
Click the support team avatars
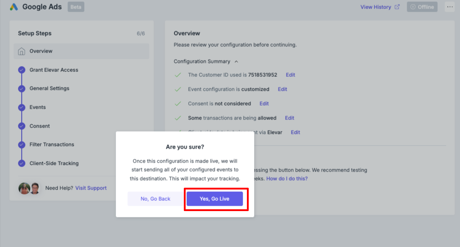coord(29,188)
